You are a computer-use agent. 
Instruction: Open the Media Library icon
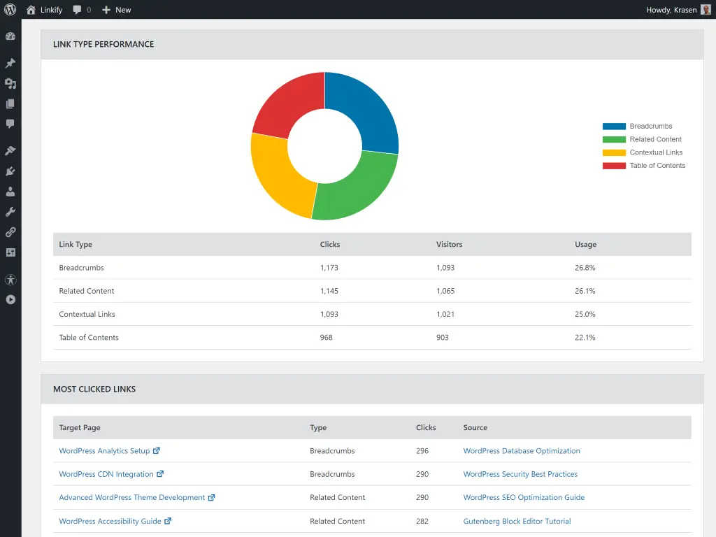[x=10, y=83]
